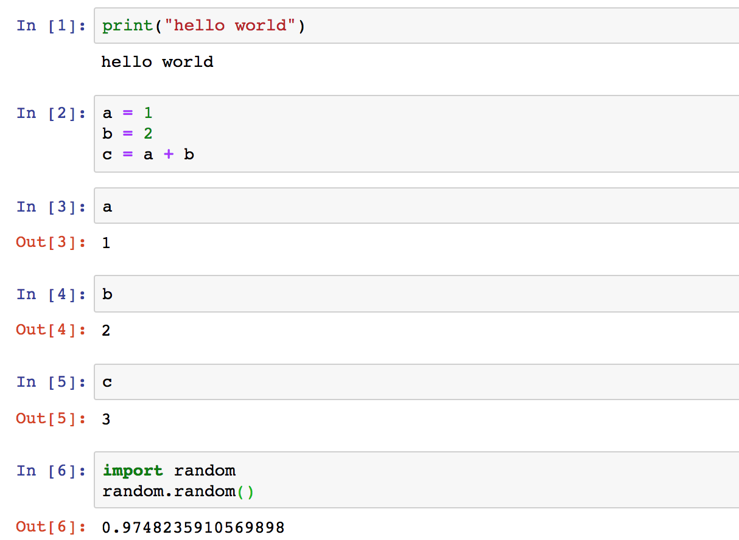Click the Out[5] output prompt
The width and height of the screenshot is (739, 540).
[51, 418]
